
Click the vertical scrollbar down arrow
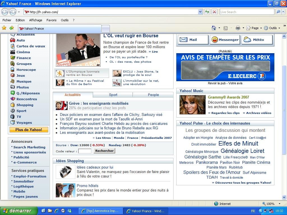[x=284, y=197]
